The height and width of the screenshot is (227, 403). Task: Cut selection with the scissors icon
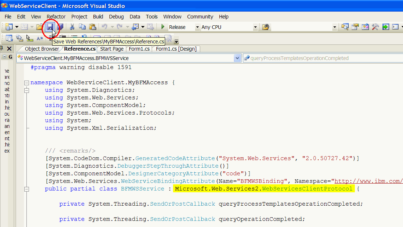point(72,27)
